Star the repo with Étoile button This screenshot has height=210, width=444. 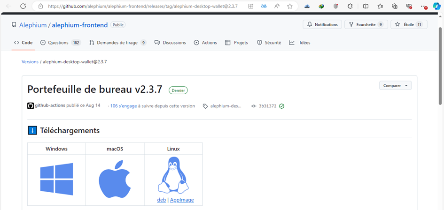pos(409,24)
